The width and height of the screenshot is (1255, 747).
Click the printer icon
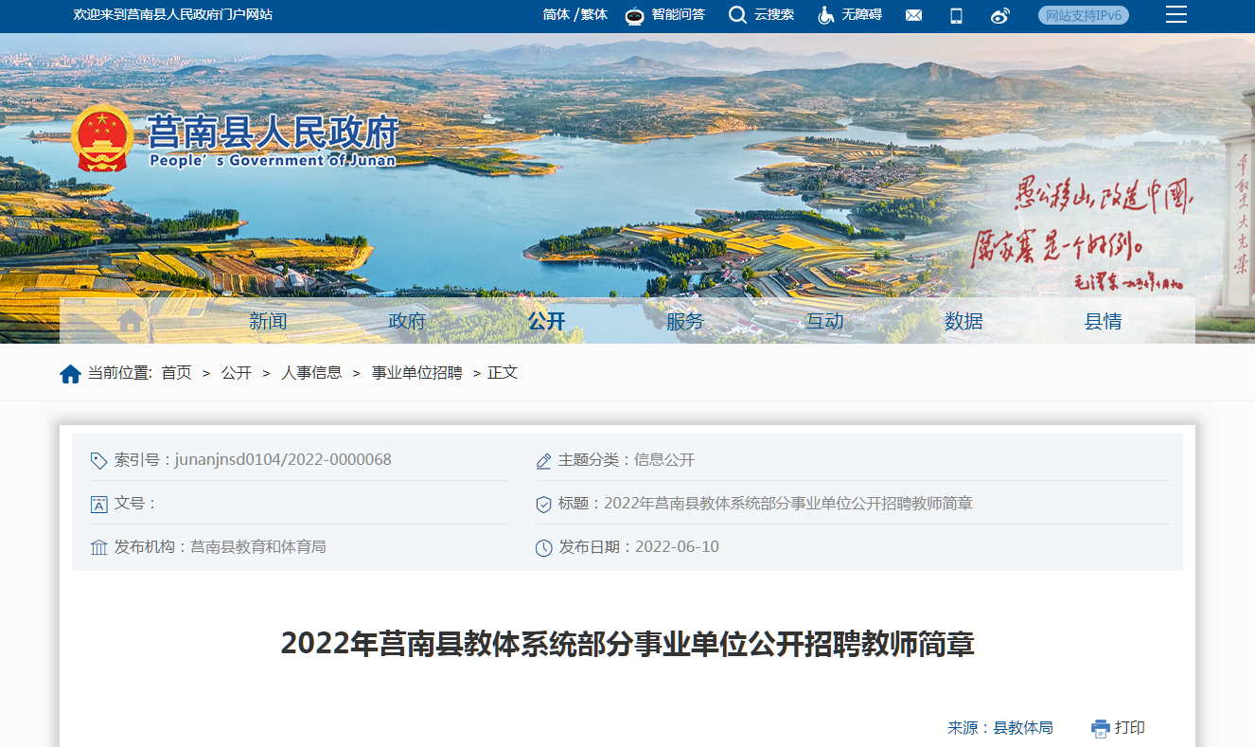pos(1100,728)
